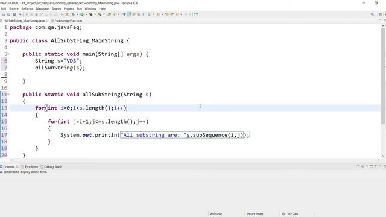
Task: Click the editor scrollbar down arrow
Action: point(383,156)
